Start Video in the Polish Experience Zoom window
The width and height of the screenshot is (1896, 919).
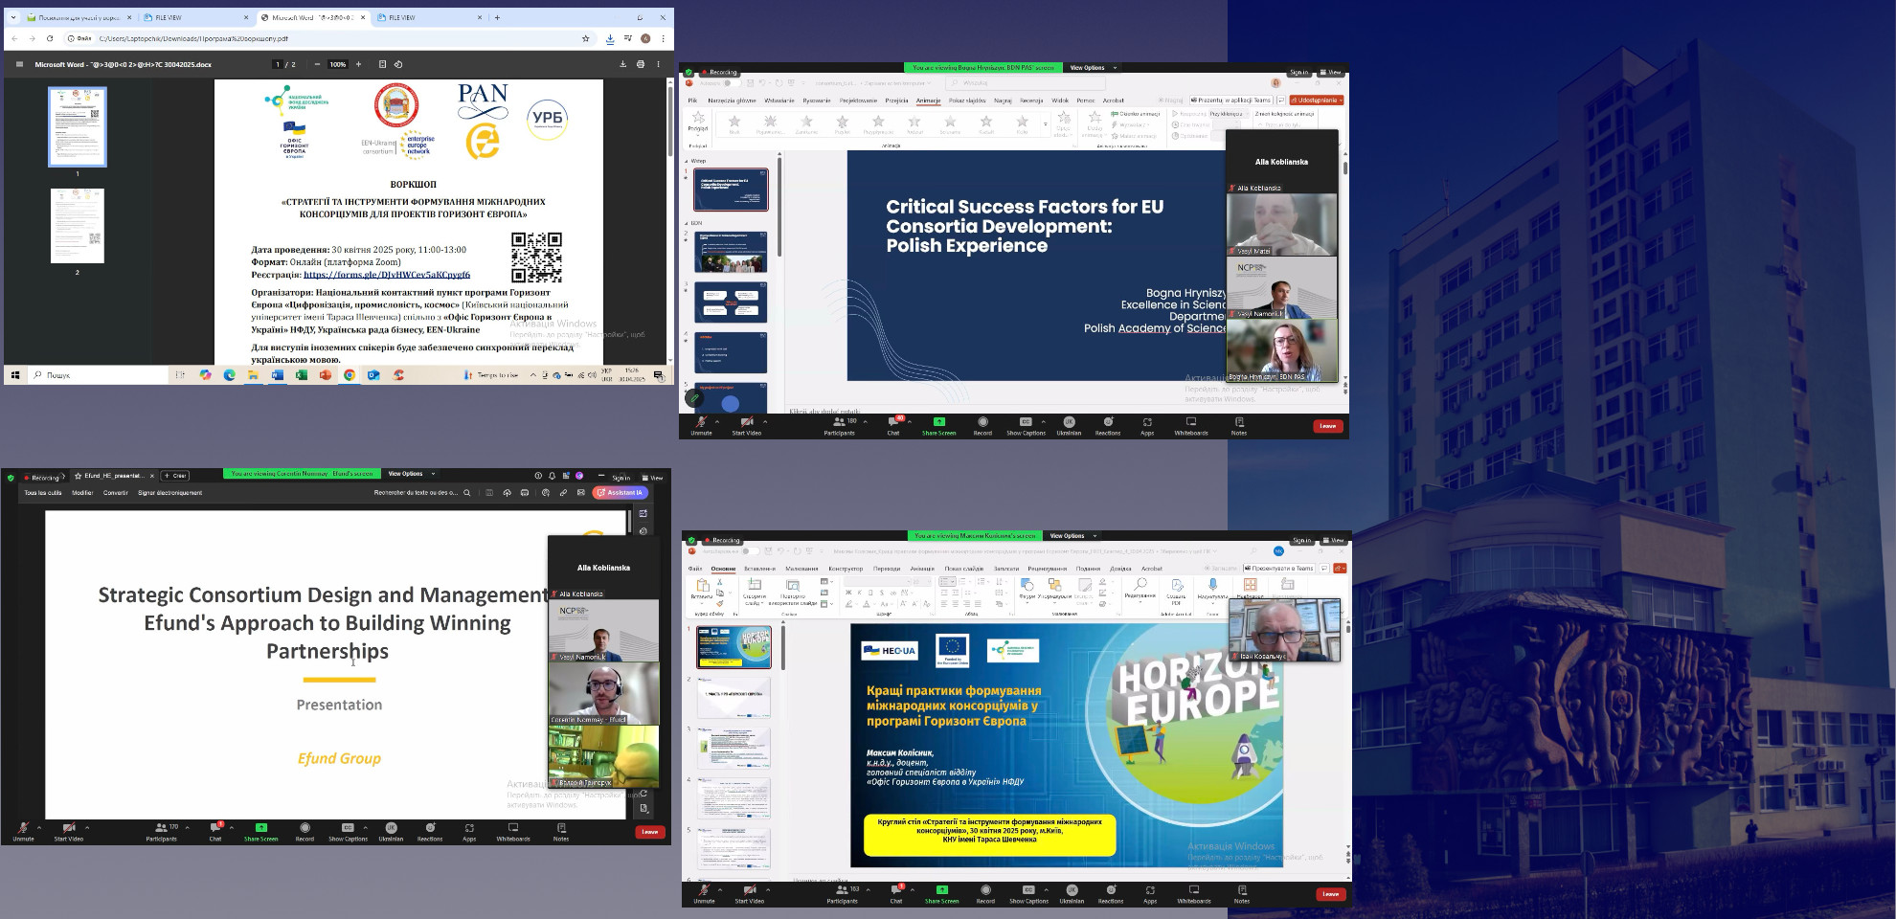(746, 425)
